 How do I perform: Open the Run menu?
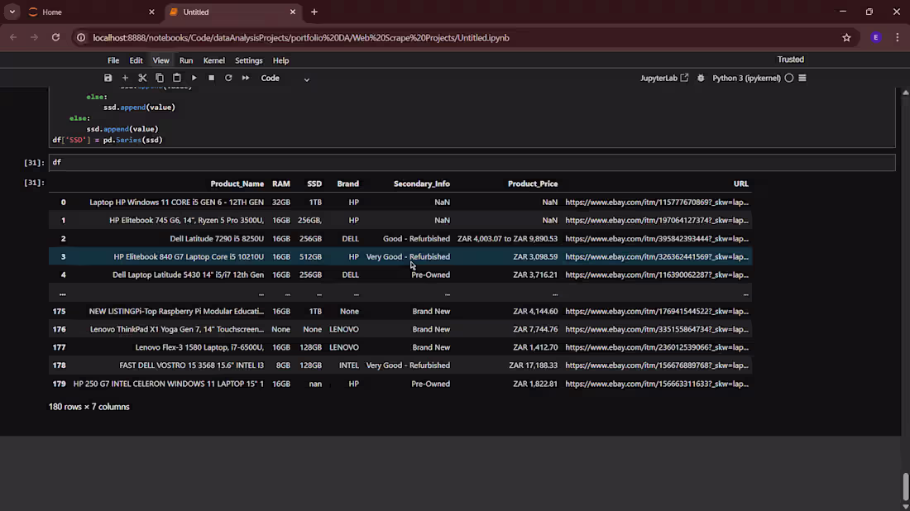[x=185, y=60]
